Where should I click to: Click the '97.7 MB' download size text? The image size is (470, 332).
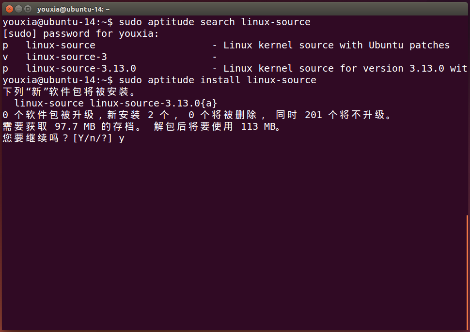75,127
